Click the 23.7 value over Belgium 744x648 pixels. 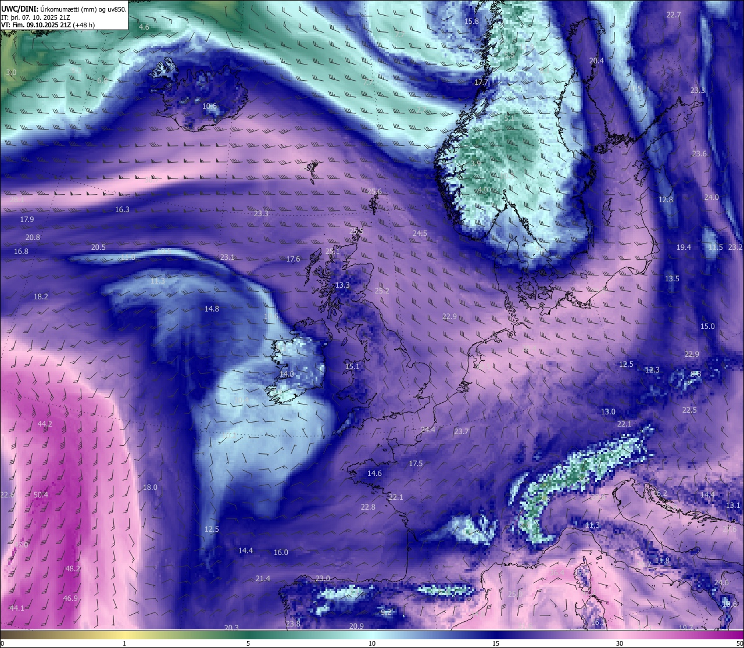(461, 432)
